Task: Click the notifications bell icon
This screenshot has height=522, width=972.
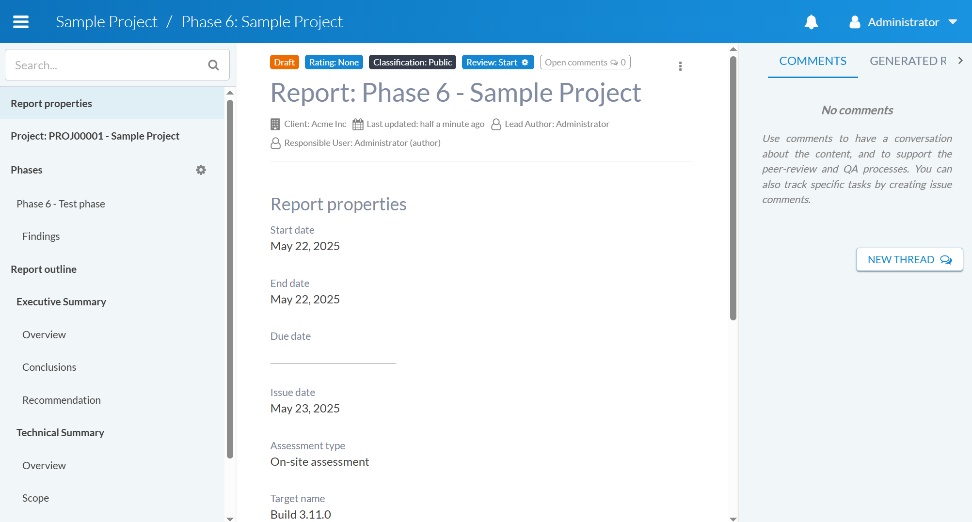Action: (811, 22)
